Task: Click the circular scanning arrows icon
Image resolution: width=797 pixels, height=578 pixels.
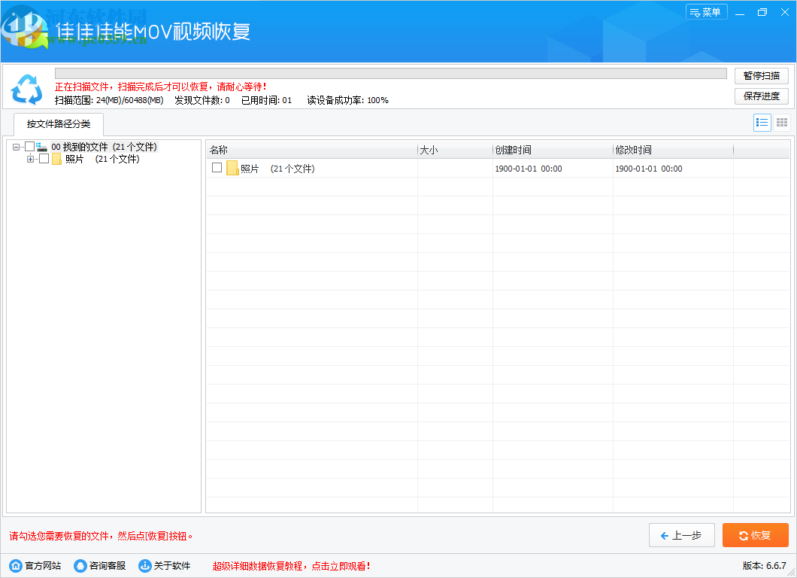Action: 27,89
